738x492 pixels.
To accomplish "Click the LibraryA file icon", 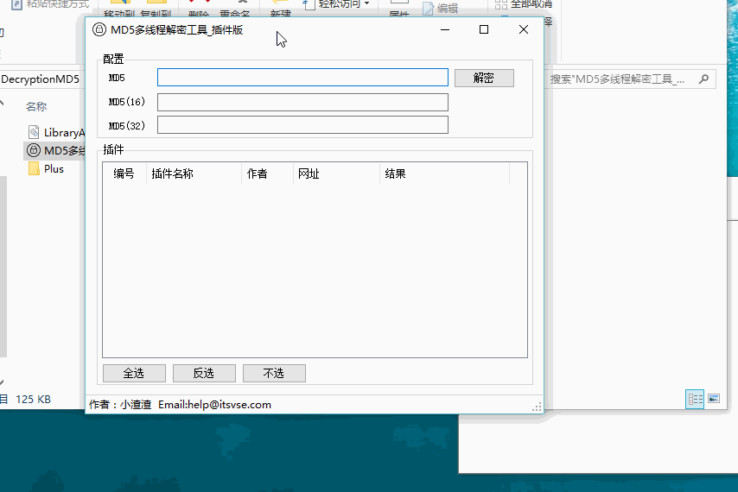I will (x=34, y=133).
